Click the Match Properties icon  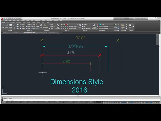[x=94, y=26]
